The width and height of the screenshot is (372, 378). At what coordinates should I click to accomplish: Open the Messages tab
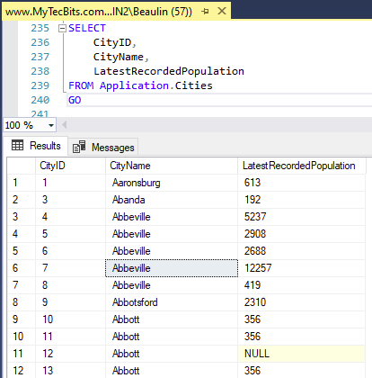[103, 148]
